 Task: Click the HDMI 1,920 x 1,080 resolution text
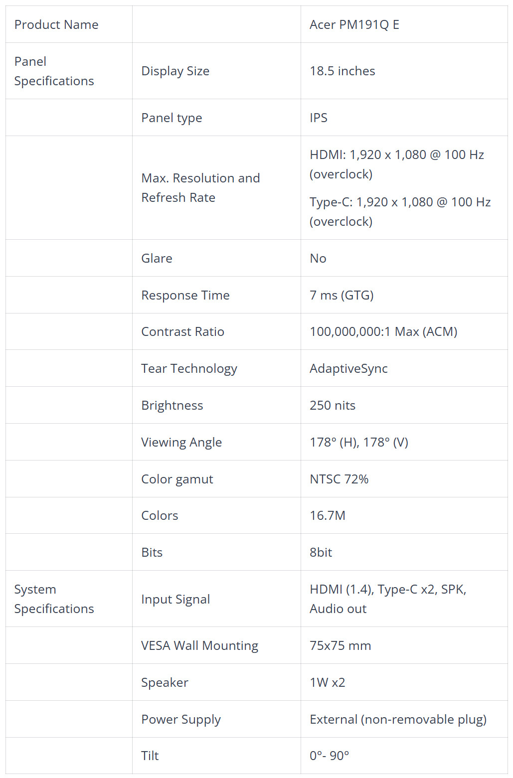397,164
